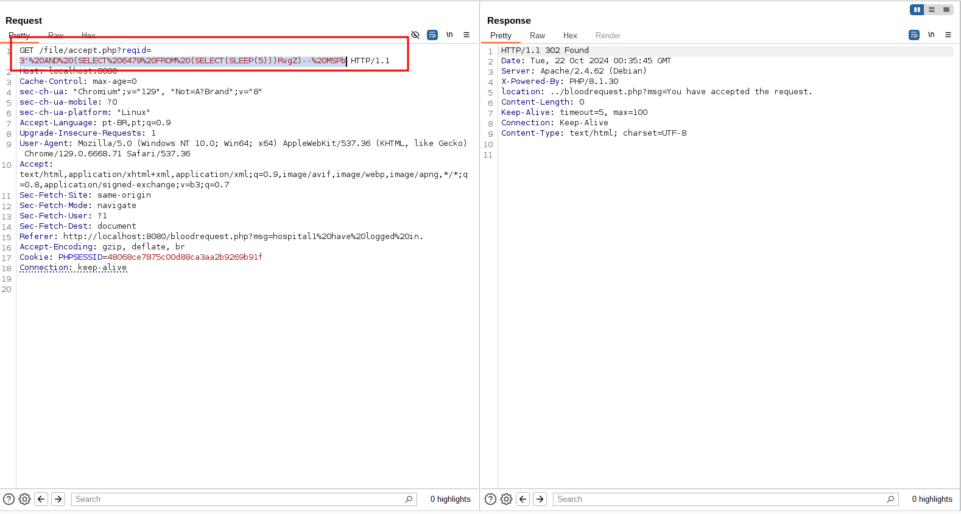Open the Request panel options menu
The width and height of the screenshot is (961, 514).
466,35
